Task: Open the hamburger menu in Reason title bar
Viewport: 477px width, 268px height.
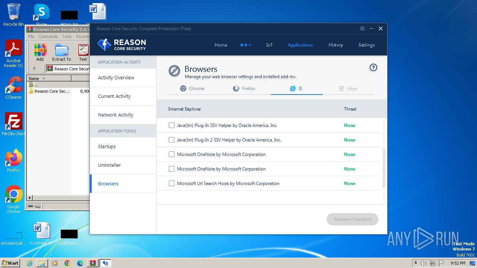Action: (x=362, y=29)
